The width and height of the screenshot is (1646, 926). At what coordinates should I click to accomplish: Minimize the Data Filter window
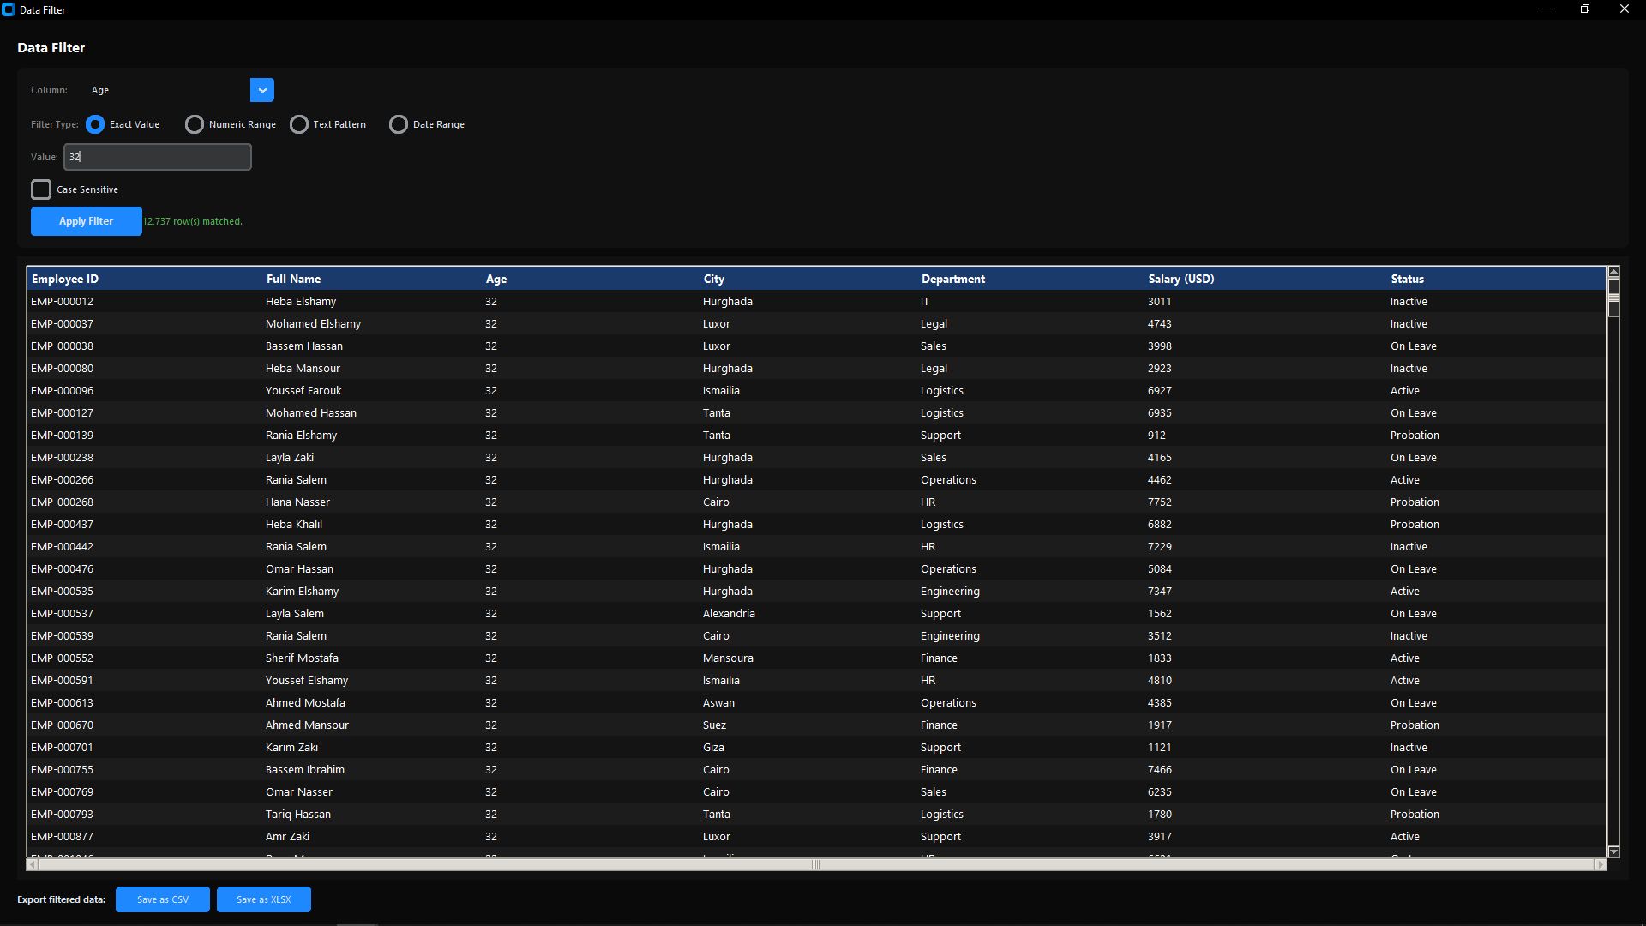pyautogui.click(x=1547, y=9)
